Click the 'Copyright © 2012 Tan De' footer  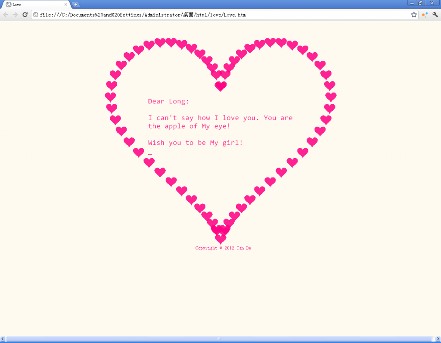(223, 248)
